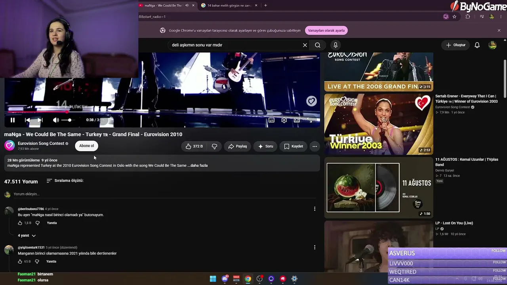Image resolution: width=507 pixels, height=285 pixels.
Task: Enter fullscreen video mode
Action: tap(309, 120)
